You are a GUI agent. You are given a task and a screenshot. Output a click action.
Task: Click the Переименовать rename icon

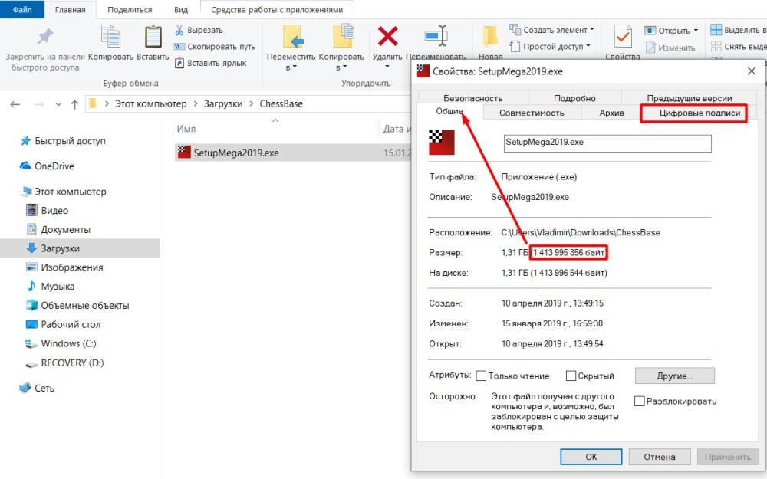tap(436, 36)
